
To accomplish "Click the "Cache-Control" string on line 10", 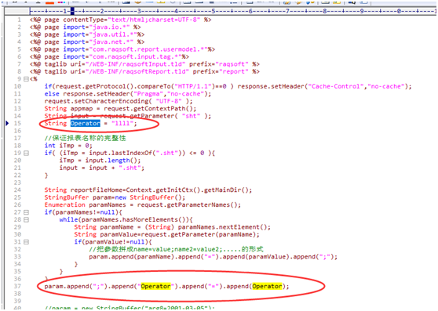I will (335, 86).
